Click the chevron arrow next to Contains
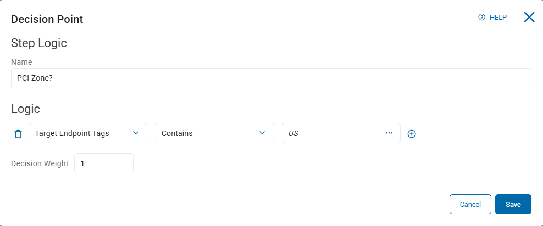The width and height of the screenshot is (543, 226). (x=262, y=133)
